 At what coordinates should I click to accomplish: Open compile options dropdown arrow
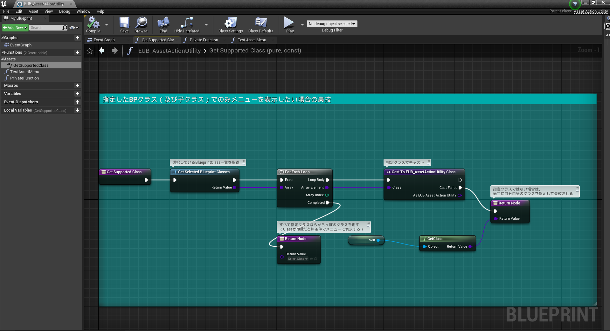tap(106, 24)
